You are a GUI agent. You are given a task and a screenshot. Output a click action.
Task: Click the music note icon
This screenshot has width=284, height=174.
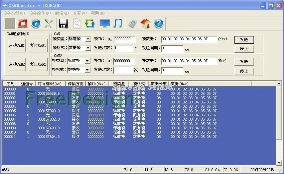[117, 24]
